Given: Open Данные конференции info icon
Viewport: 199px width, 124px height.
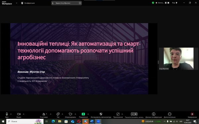Looking at the screenshot, I should [154, 114].
